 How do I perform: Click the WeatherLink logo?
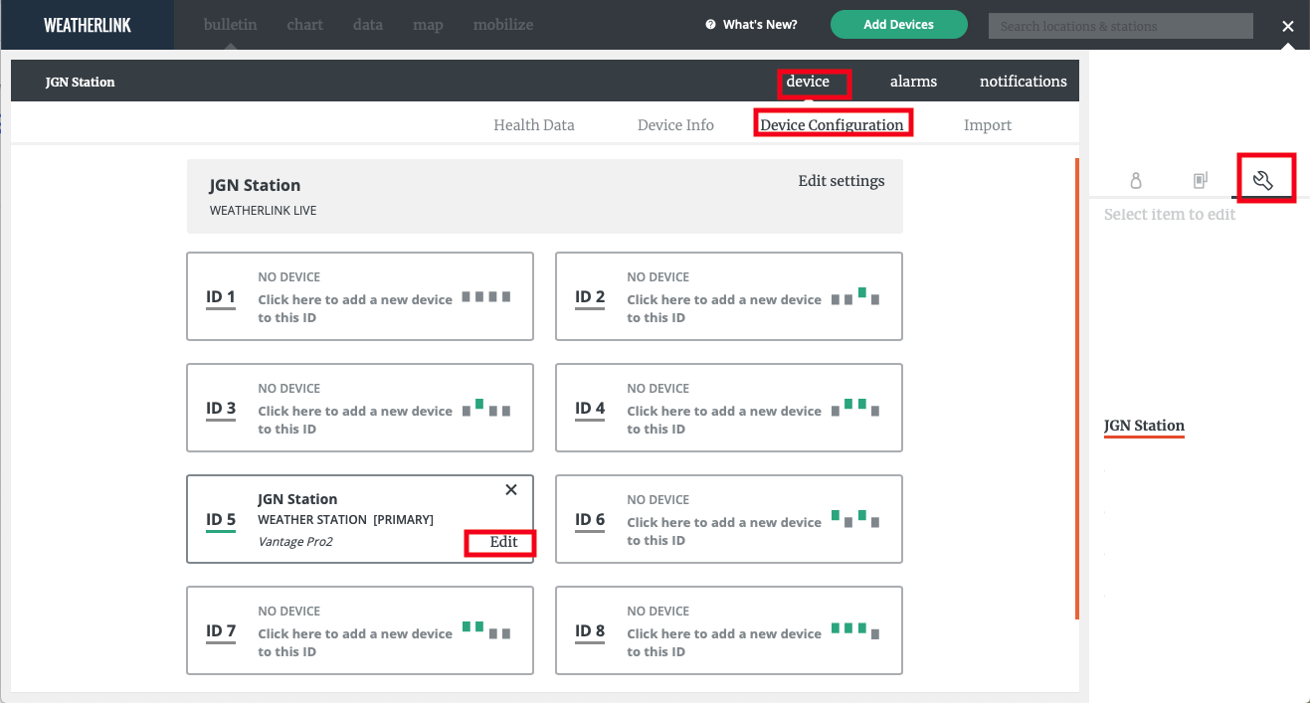point(87,25)
